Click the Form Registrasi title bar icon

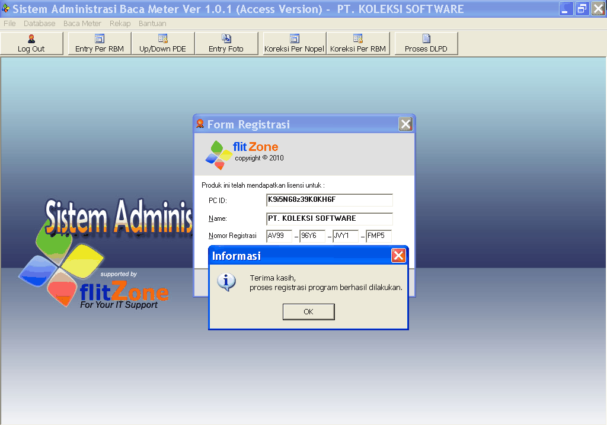[200, 124]
